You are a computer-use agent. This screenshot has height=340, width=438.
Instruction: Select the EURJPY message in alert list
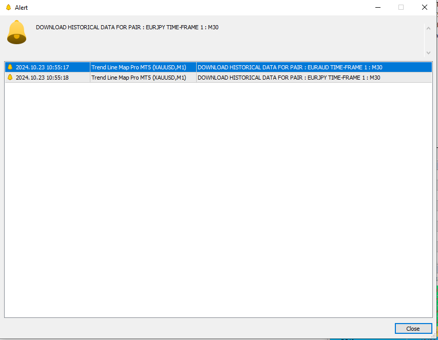[289, 78]
